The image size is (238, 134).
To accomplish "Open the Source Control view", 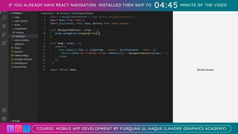I will click(x=4, y=26).
